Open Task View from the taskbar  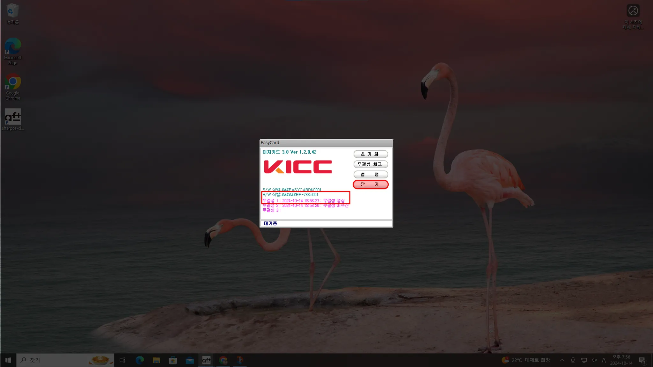pyautogui.click(x=122, y=360)
